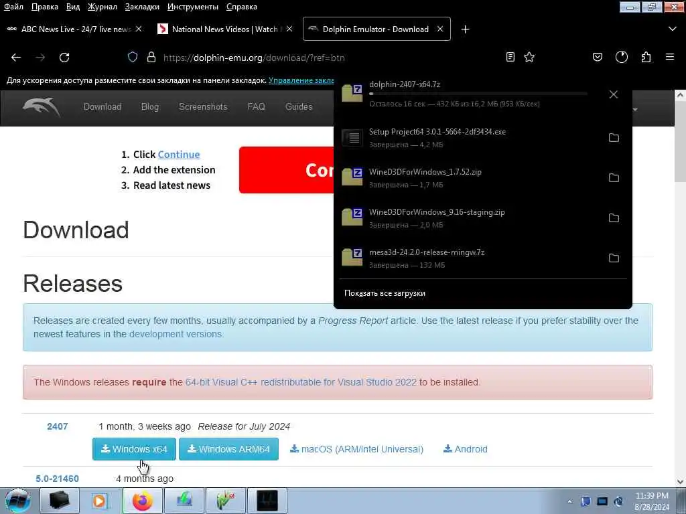This screenshot has width=686, height=514.
Task: Reload the page with the refresh icon
Action: tap(64, 58)
